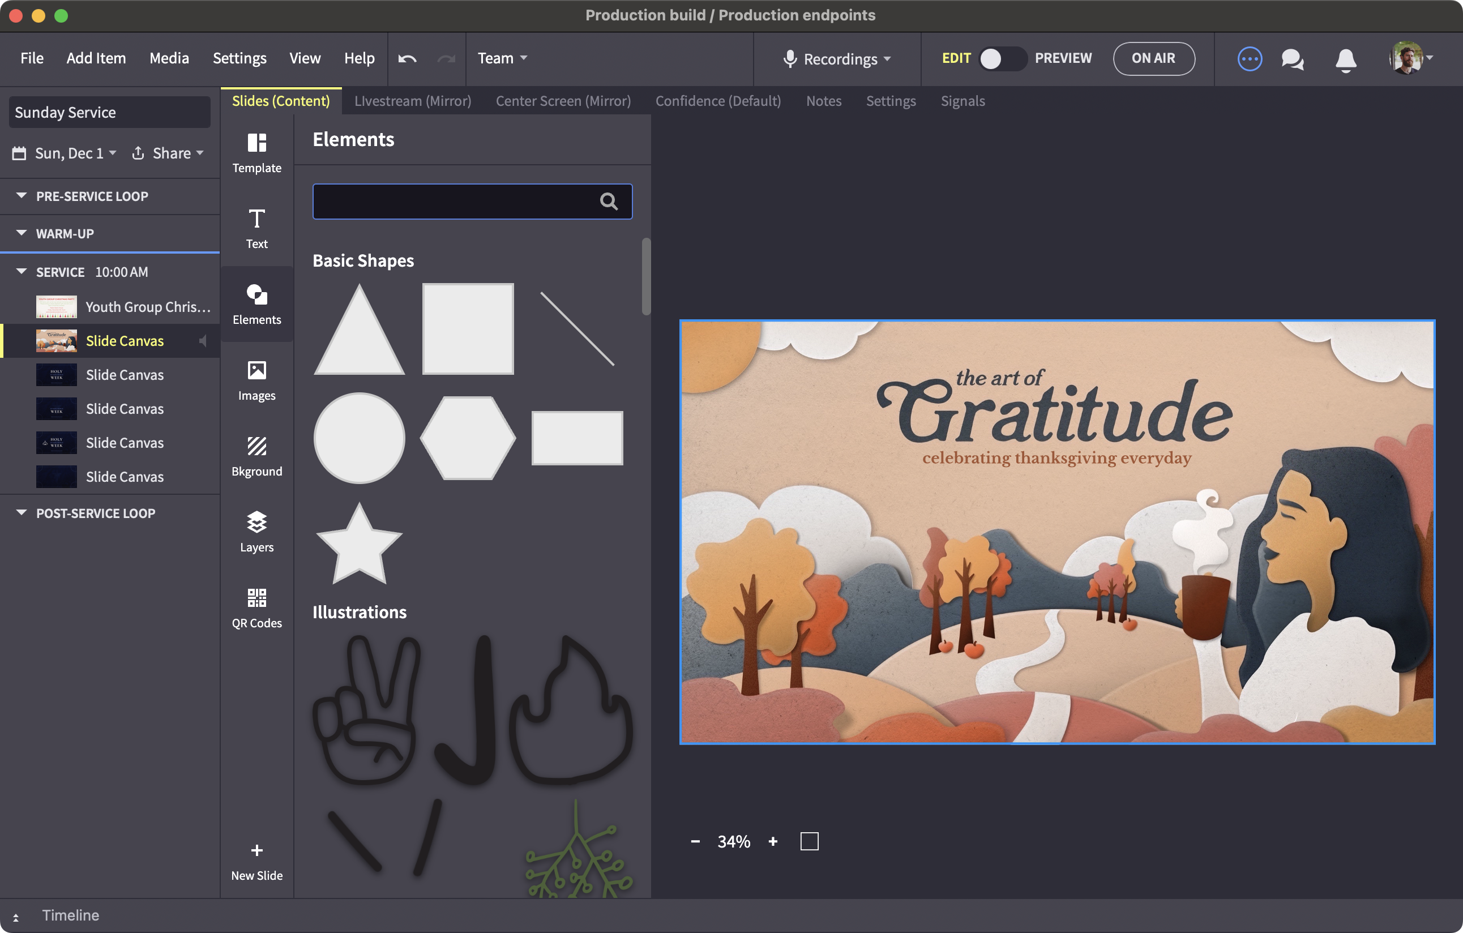Image resolution: width=1463 pixels, height=933 pixels.
Task: Toggle speaker icon on selected Slide Canvas
Action: tap(203, 341)
